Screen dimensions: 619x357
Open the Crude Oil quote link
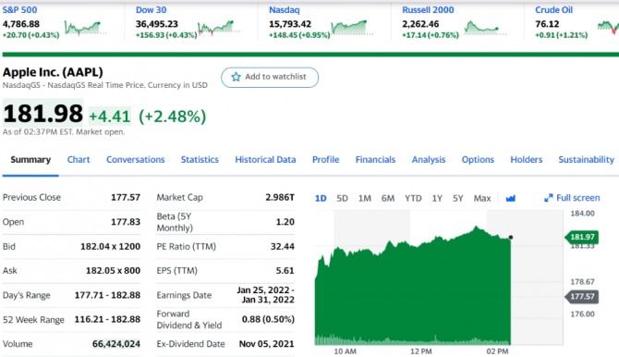tap(553, 10)
